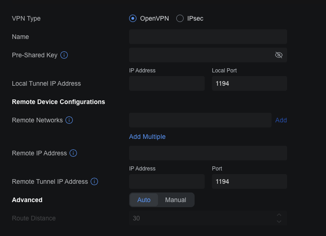This screenshot has height=236, width=326.
Task: Click the Remote IP Address field
Action: click(x=208, y=153)
